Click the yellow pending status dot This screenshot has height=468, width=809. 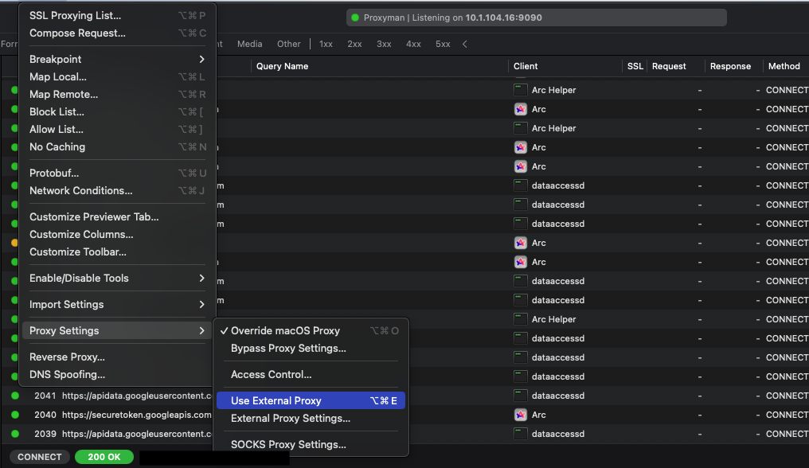pyautogui.click(x=14, y=243)
